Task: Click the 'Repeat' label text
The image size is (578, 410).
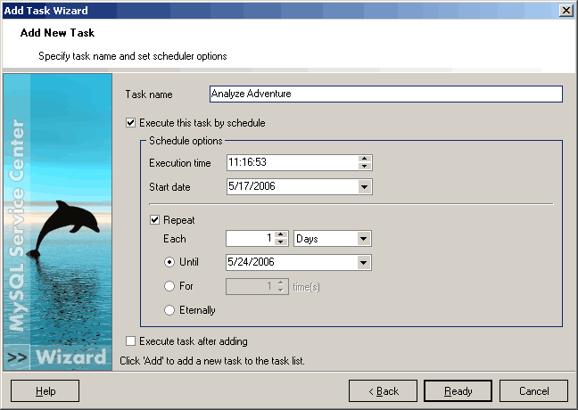Action: (178, 220)
